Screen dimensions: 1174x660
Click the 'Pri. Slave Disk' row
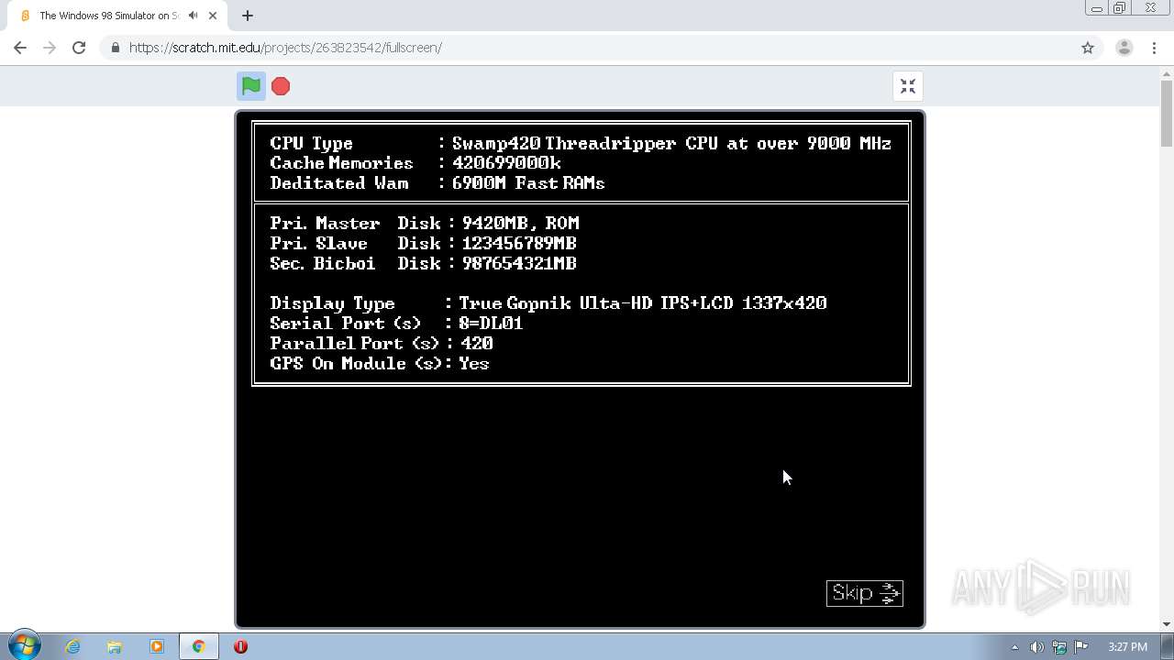pos(423,243)
